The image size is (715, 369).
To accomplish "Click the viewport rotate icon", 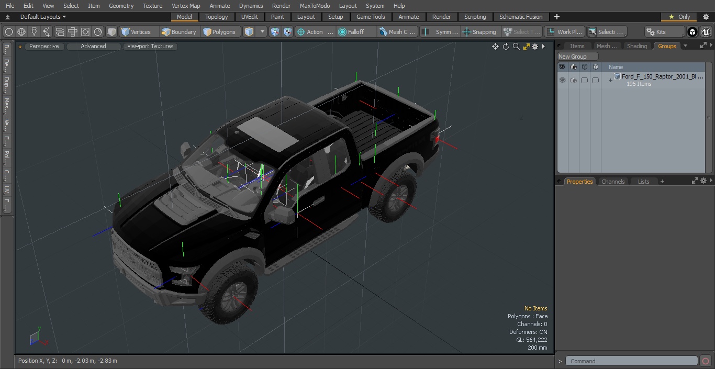I will point(506,47).
